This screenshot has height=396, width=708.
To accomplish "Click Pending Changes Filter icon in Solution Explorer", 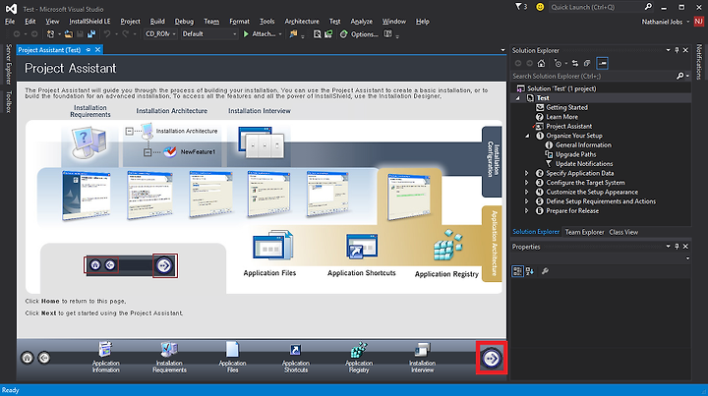I will [559, 63].
